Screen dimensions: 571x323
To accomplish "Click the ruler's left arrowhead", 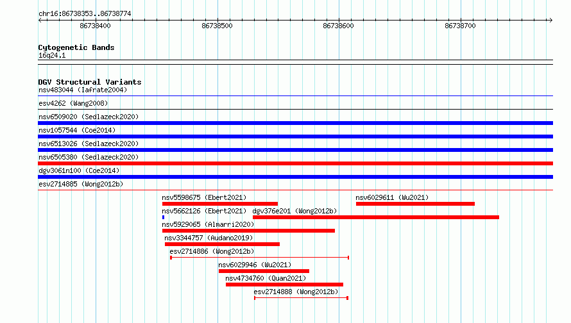I will click(x=40, y=20).
